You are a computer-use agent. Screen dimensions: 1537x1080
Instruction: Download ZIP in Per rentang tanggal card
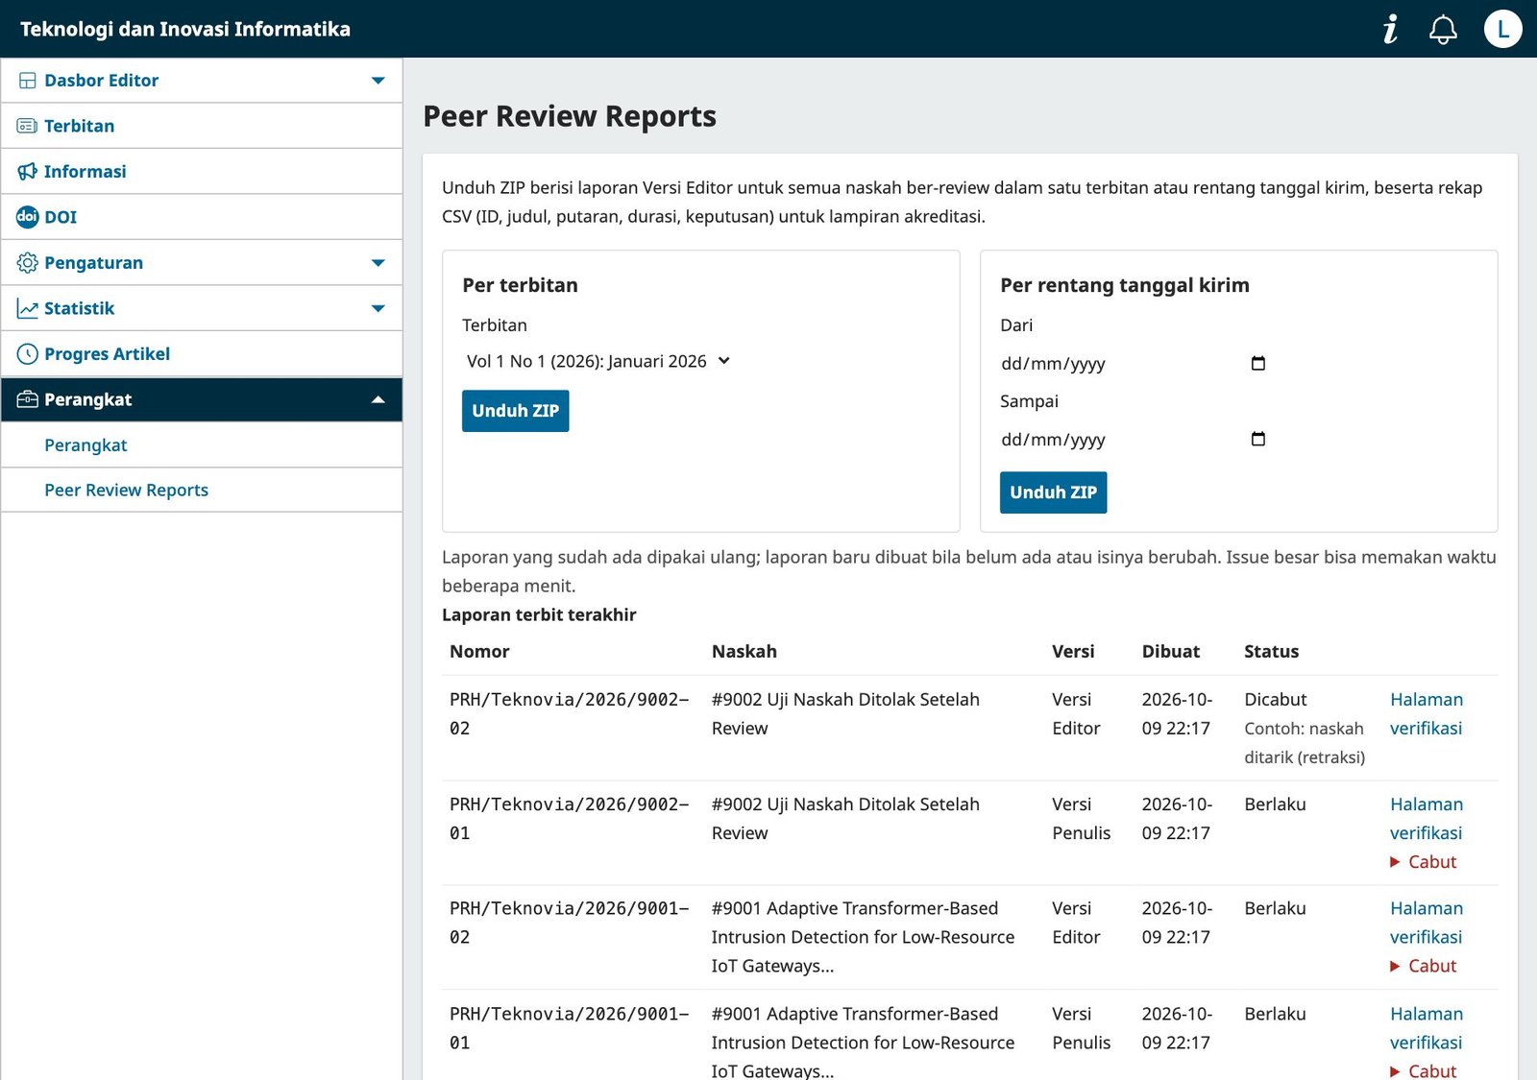(1054, 492)
